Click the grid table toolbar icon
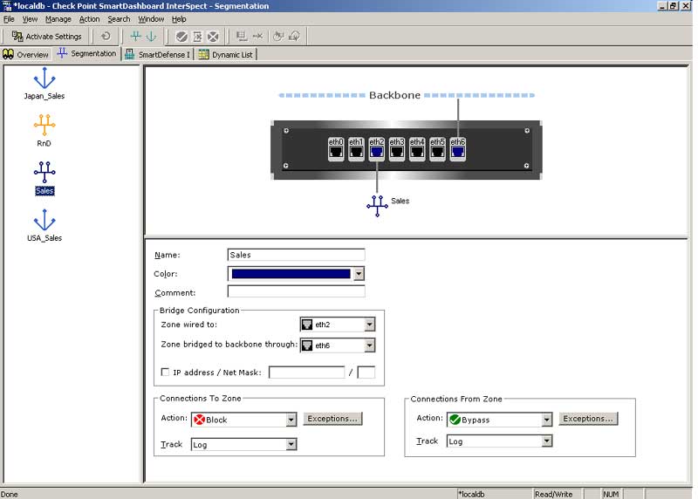698x499 pixels. click(242, 36)
